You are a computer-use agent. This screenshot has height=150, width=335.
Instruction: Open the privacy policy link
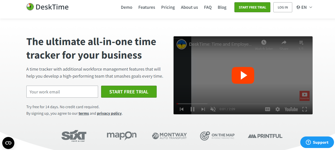109,113
